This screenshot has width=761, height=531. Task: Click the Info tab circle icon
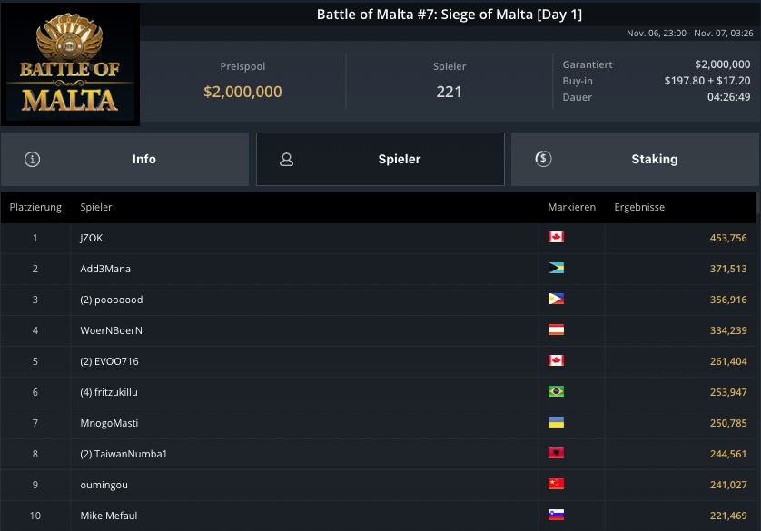[33, 159]
